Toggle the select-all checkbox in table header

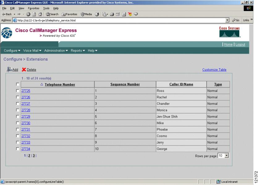click(x=18, y=84)
